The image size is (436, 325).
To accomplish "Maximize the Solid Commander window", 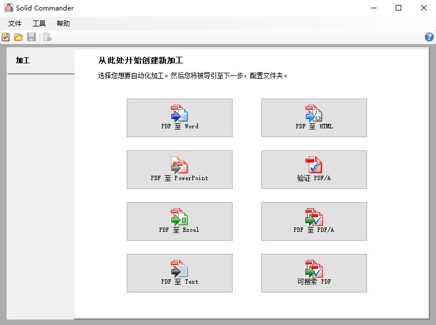I will coord(399,8).
